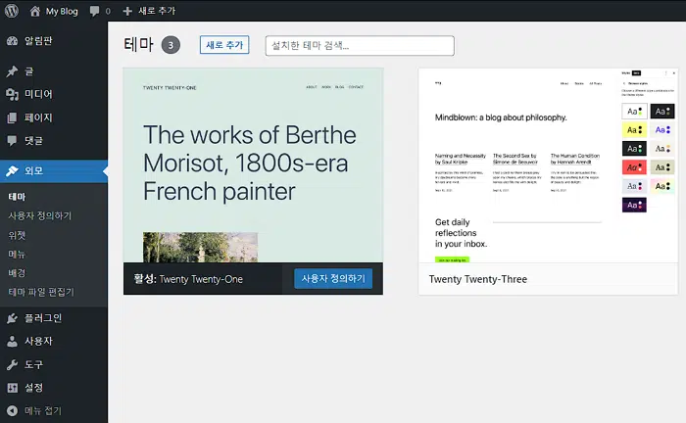This screenshot has height=423, width=686.
Task: Focus the 설치한 테마 검색 field
Action: pyautogui.click(x=360, y=45)
